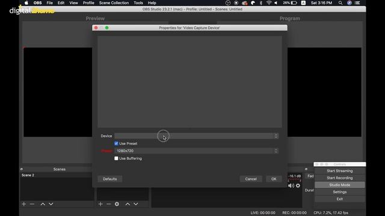
Task: Click the menu bar clock Sat 3:16 PM
Action: click(x=321, y=3)
